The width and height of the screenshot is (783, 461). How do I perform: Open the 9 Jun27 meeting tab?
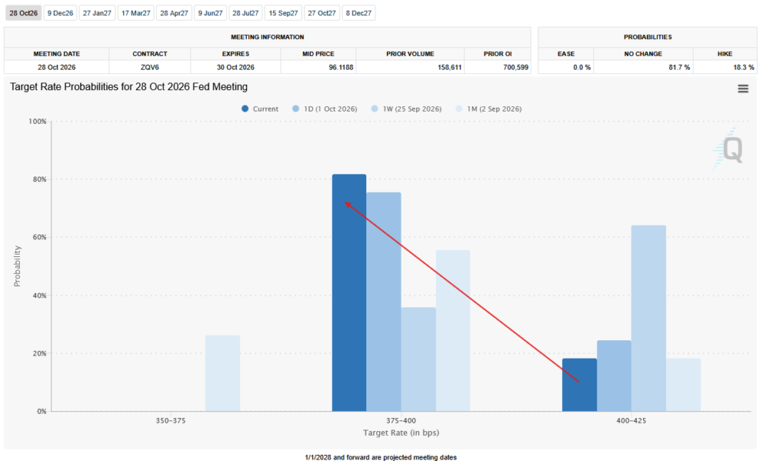[x=210, y=13]
